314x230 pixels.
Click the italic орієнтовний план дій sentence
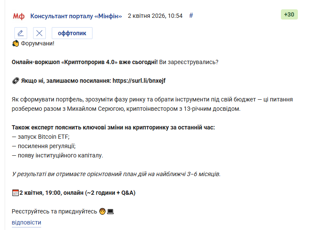click(116, 174)
